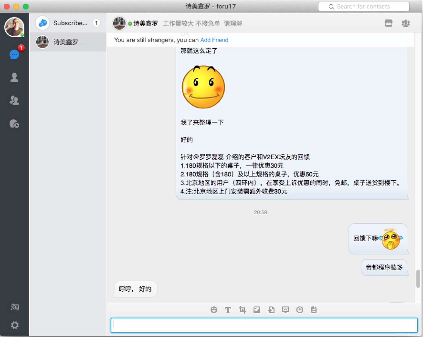The width and height of the screenshot is (423, 337).
Task: Select the 诗美鑫罗 conversation in list
Action: pos(68,42)
